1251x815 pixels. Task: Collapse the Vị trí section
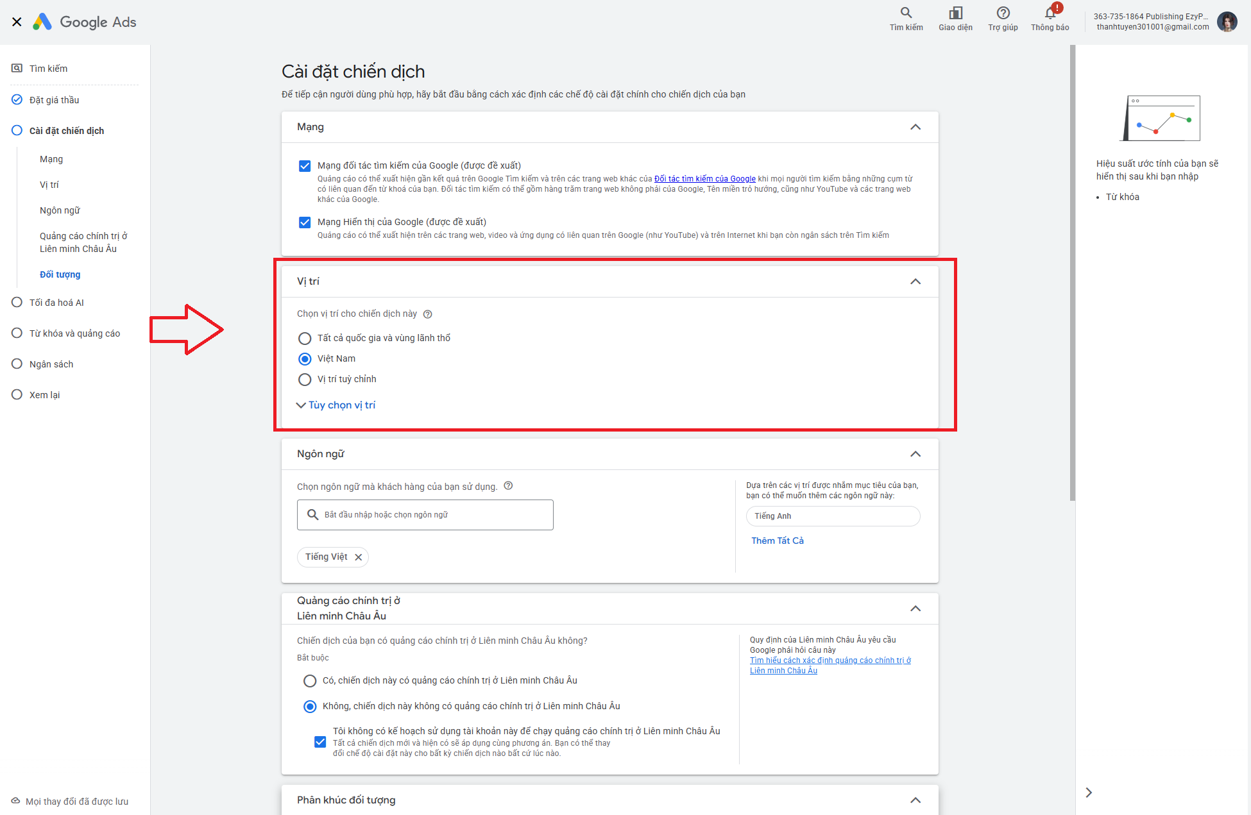(915, 281)
